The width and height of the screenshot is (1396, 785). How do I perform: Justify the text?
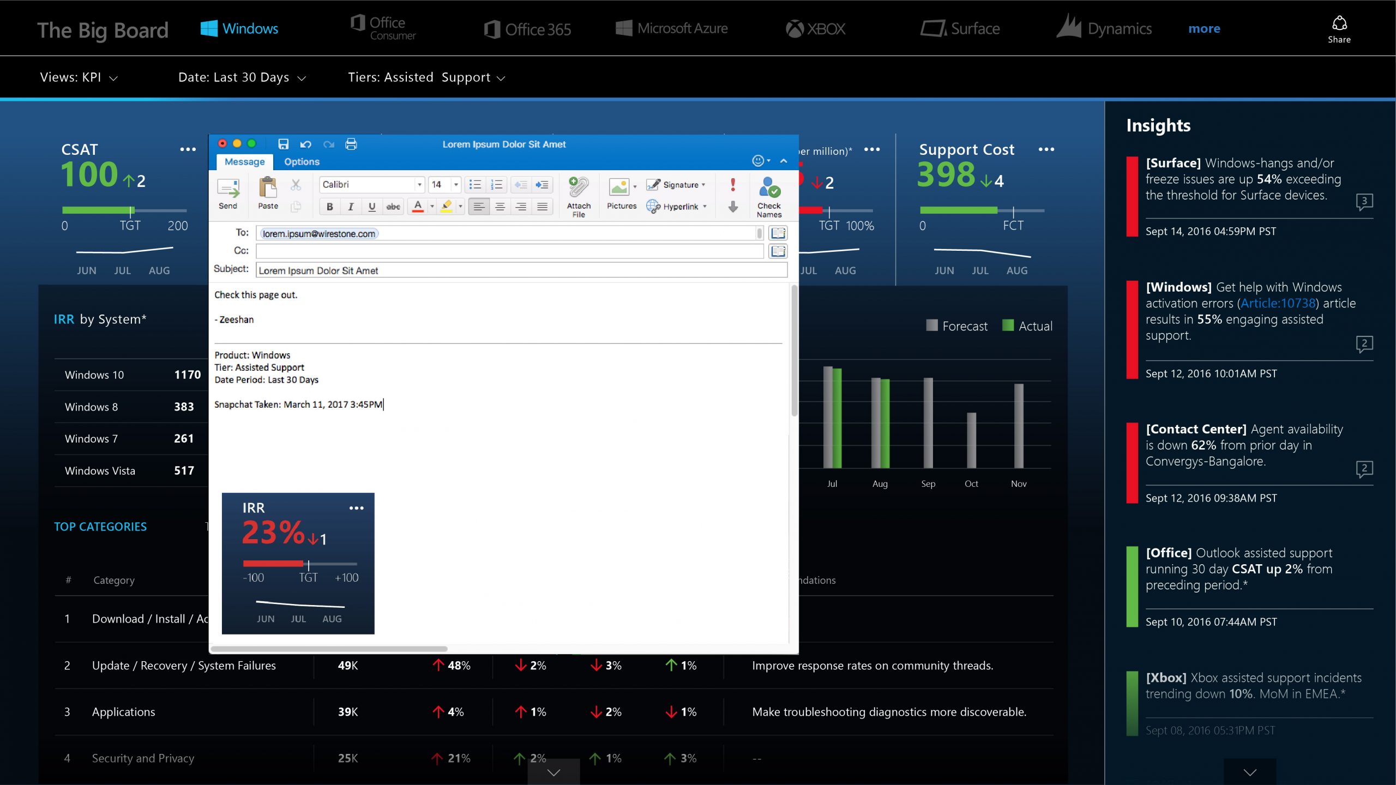tap(542, 207)
